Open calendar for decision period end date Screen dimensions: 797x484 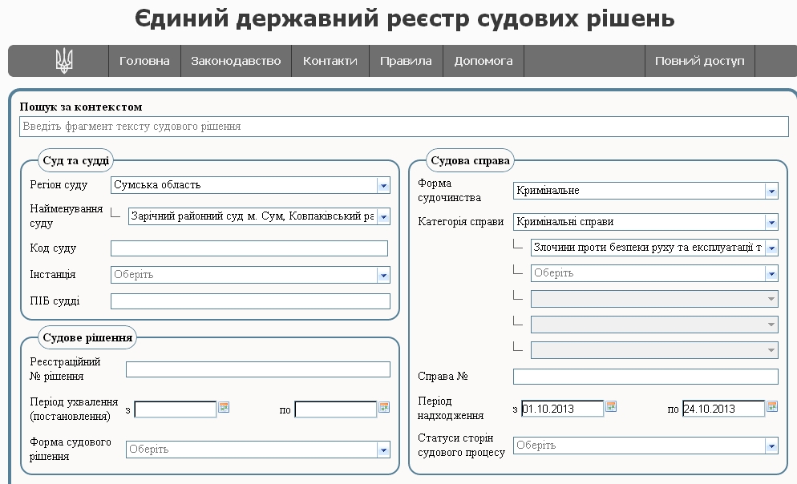[x=384, y=407]
